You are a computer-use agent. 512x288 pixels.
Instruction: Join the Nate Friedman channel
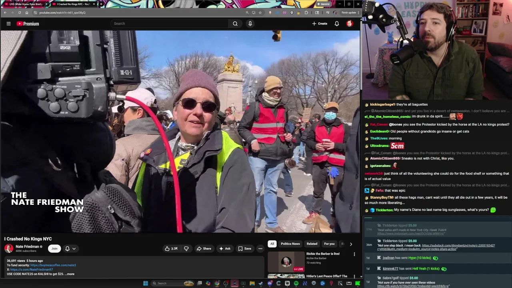[54, 248]
